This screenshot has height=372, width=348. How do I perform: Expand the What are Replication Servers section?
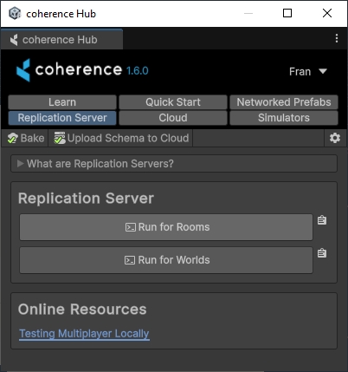pyautogui.click(x=174, y=164)
